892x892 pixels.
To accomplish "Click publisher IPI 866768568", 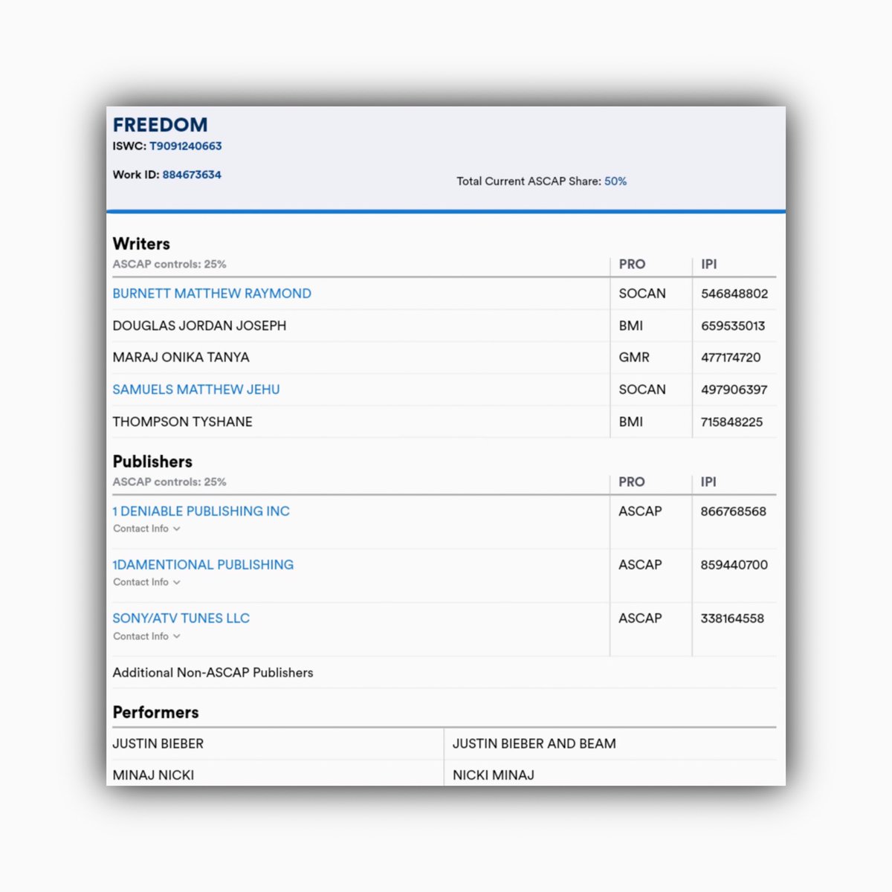I will pyautogui.click(x=733, y=511).
